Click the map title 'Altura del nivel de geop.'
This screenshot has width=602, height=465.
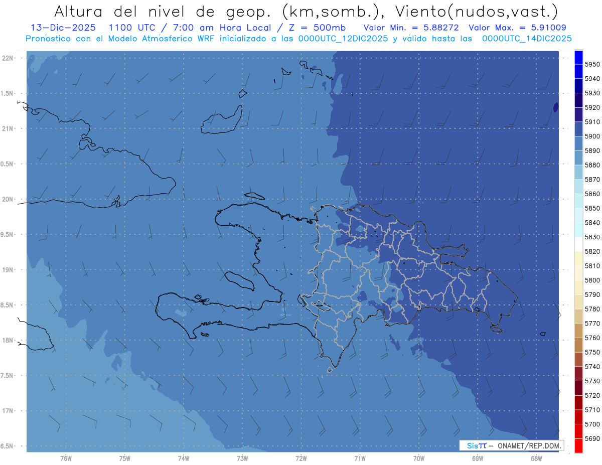[x=164, y=11]
